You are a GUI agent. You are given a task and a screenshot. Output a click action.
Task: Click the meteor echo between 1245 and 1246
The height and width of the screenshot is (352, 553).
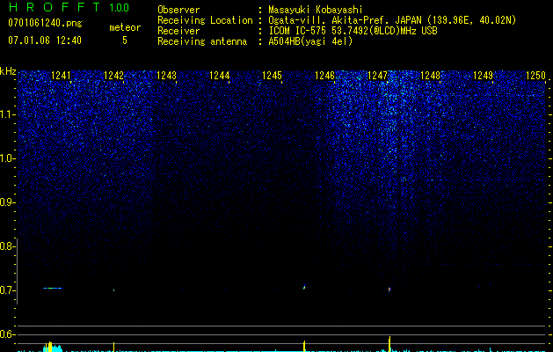tap(304, 287)
